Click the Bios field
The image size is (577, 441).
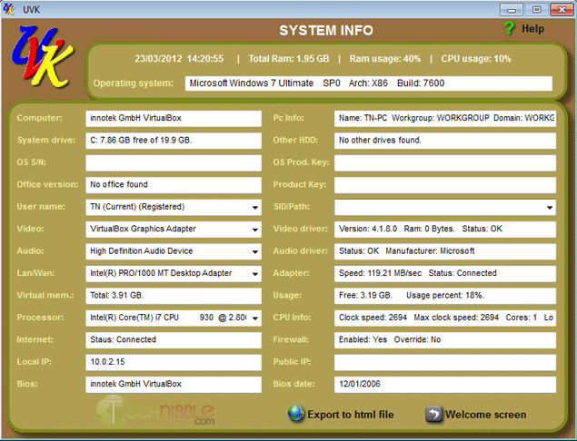tap(174, 385)
